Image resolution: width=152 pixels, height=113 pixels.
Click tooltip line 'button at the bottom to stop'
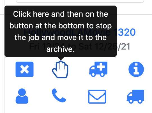point(61,26)
